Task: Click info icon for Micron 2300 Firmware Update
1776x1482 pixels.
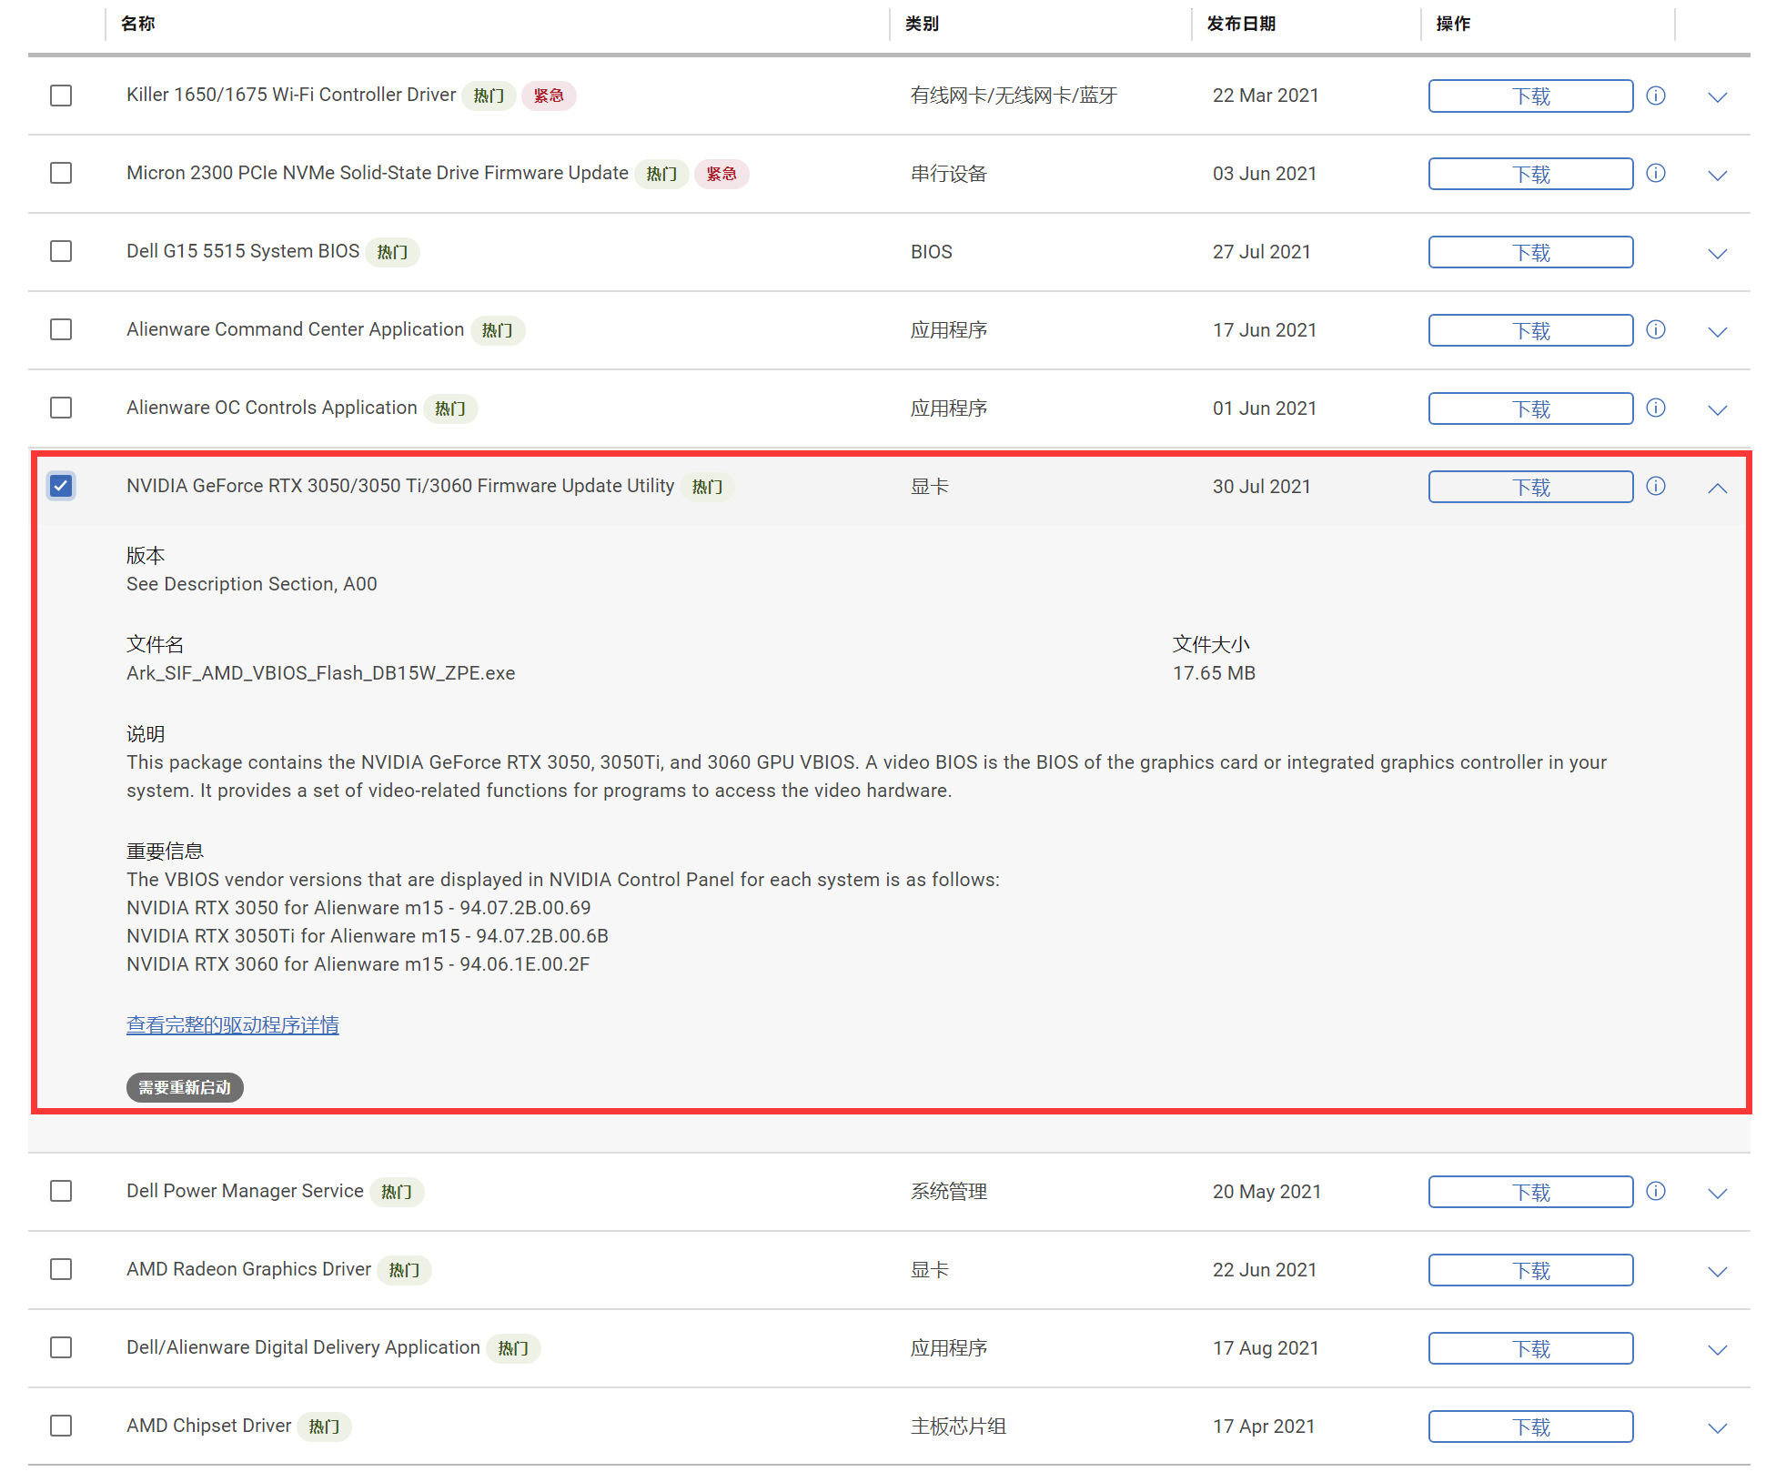Action: 1655,173
